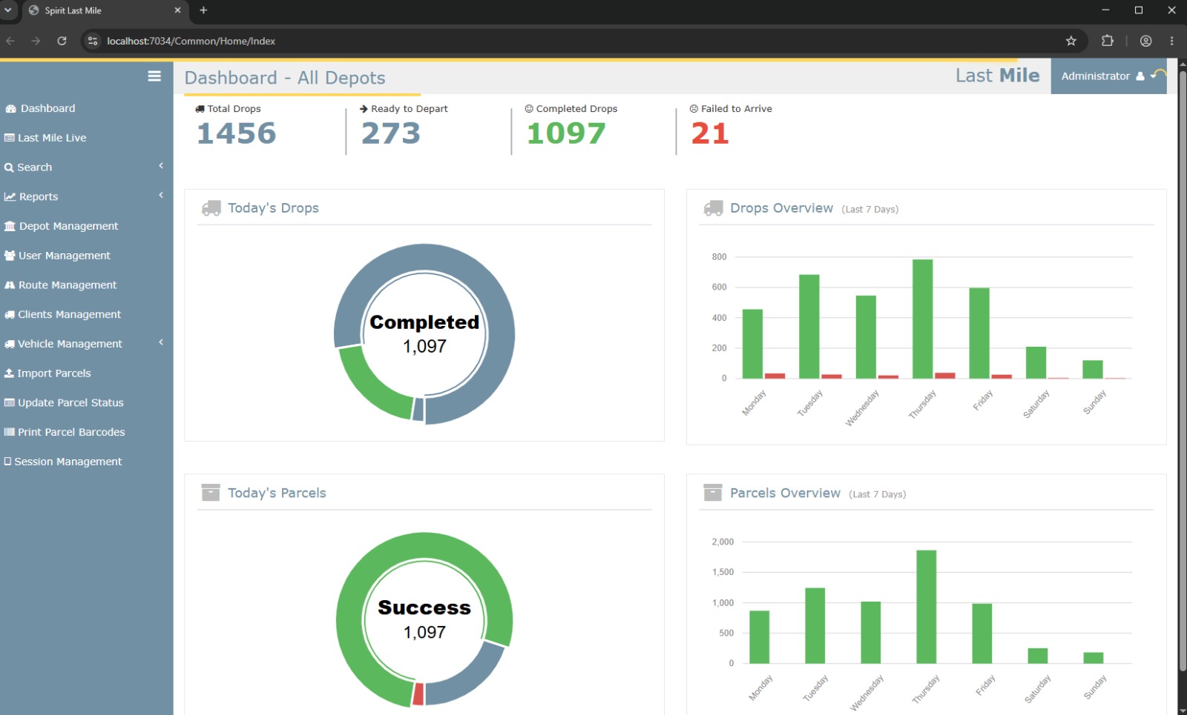Click the page vertical scrollbar

pos(1183,370)
